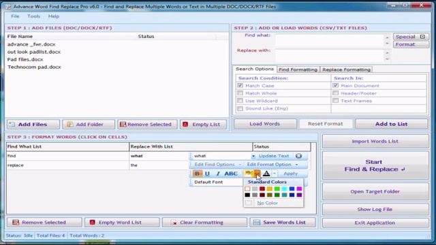
Task: Toggle the Bold formatting button
Action: point(197,174)
